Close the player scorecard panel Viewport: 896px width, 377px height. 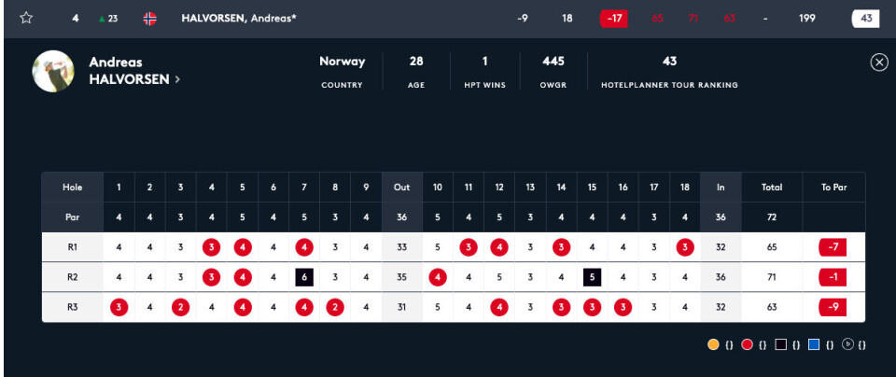tap(878, 63)
